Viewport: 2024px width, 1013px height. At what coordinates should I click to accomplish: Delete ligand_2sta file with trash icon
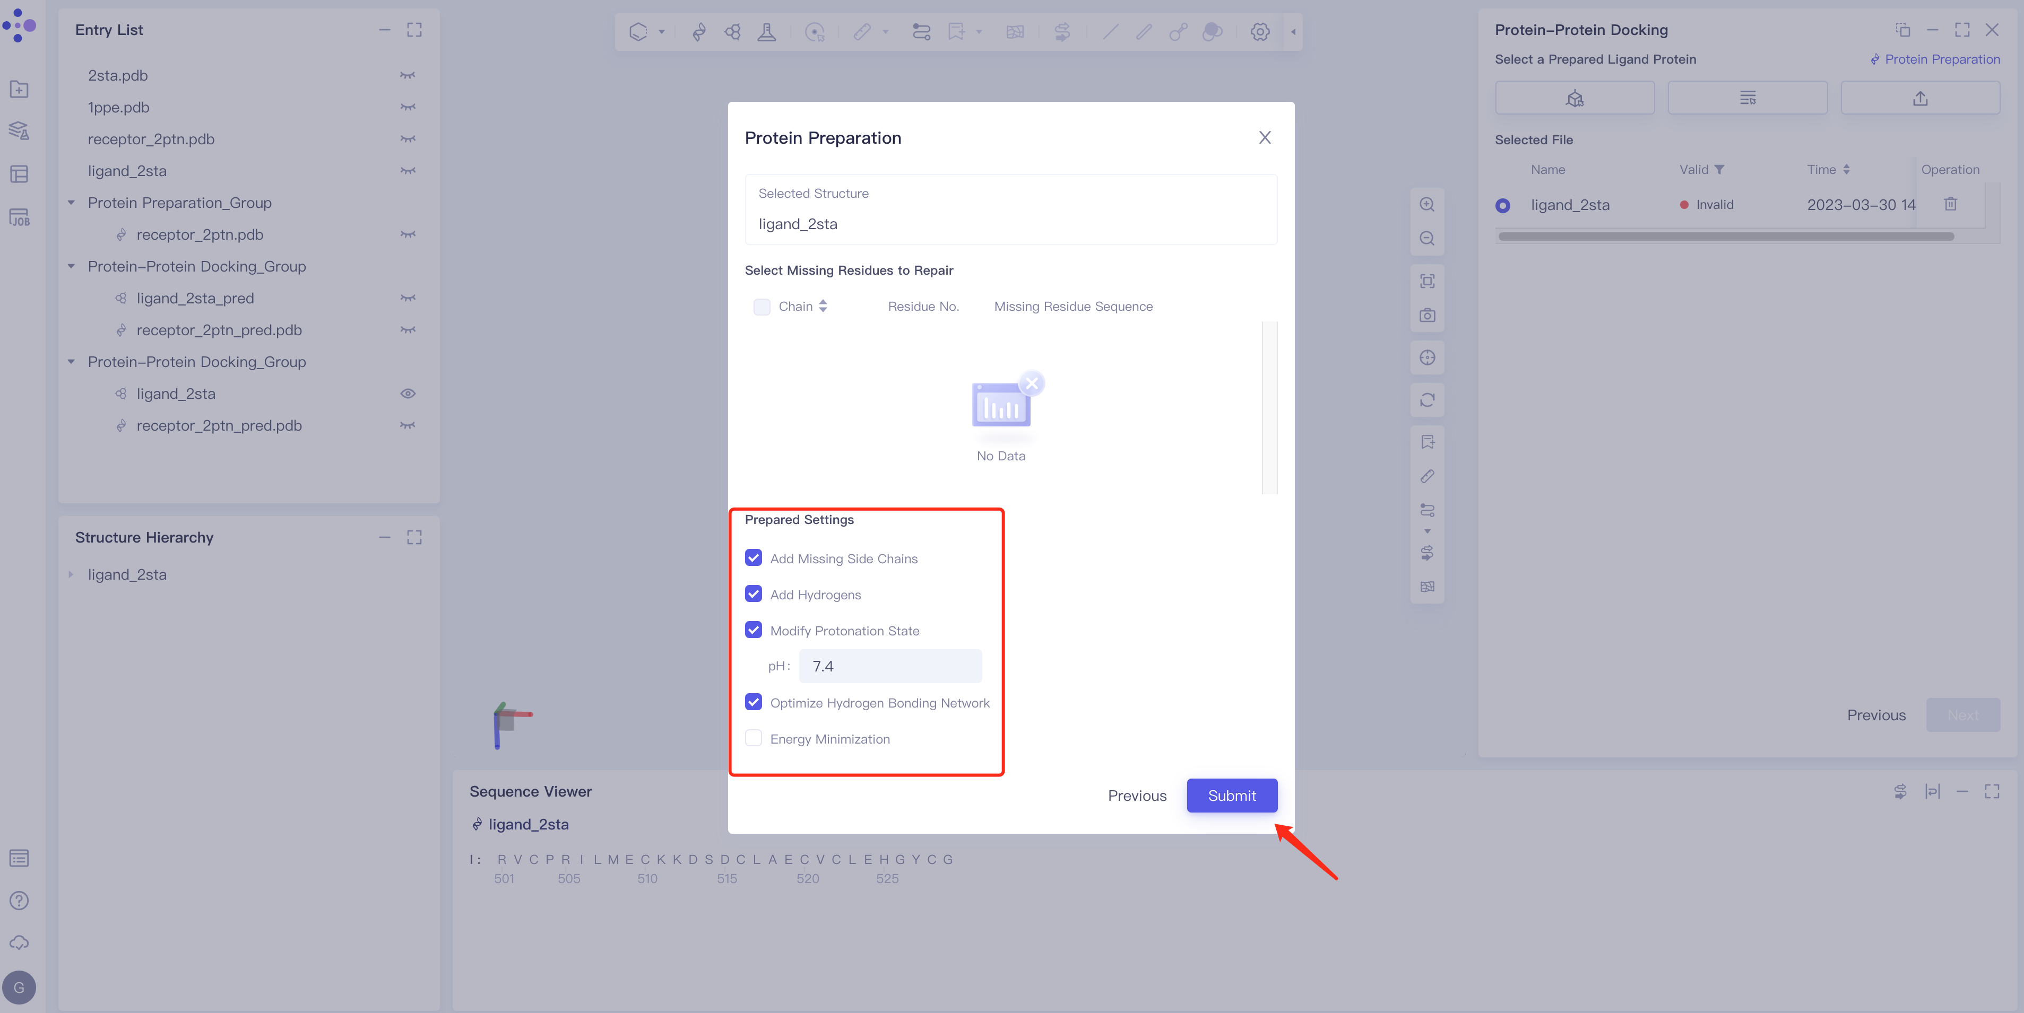pos(1950,204)
